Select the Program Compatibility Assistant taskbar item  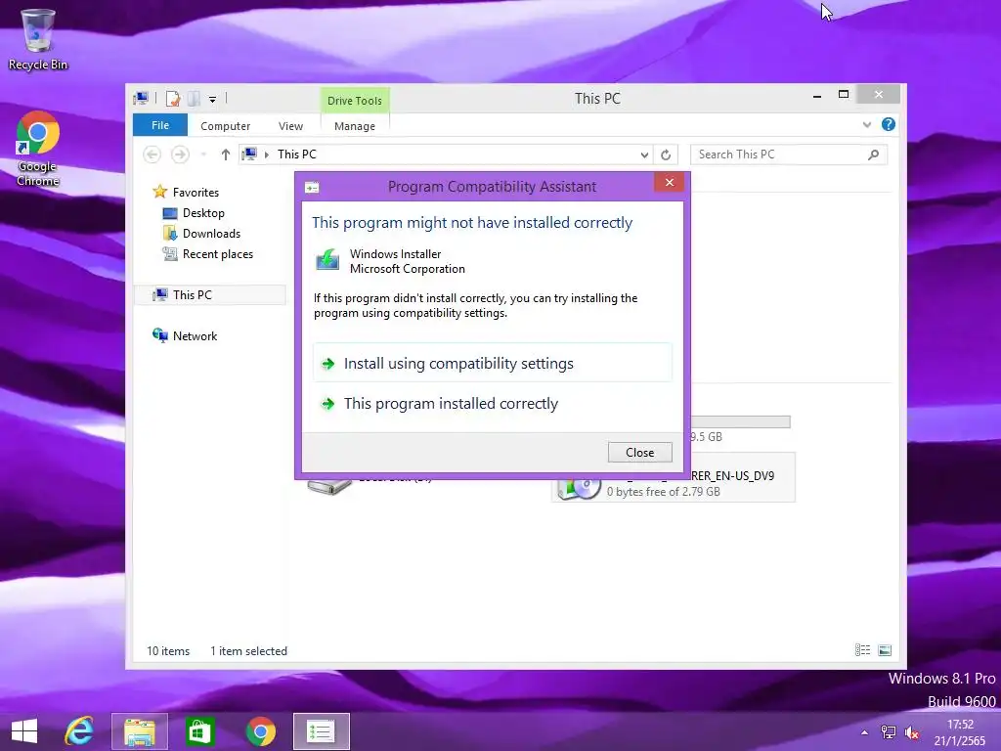321,731
